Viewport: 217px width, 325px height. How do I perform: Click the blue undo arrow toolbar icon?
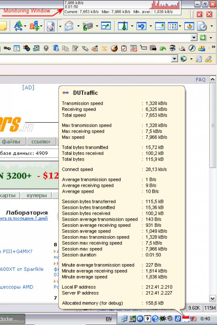[x=141, y=26]
